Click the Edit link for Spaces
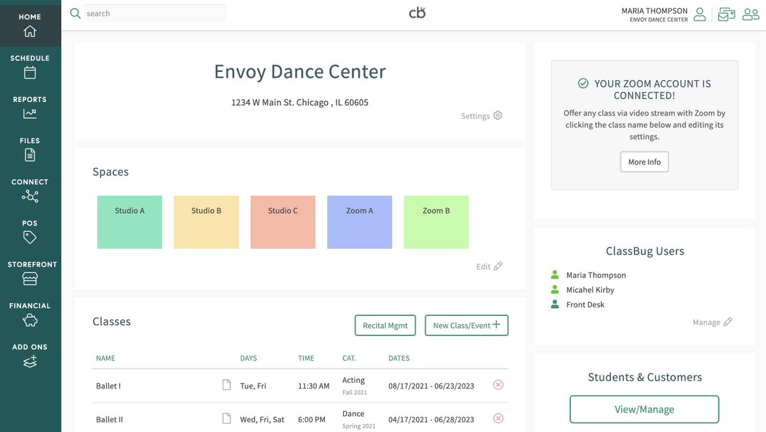The image size is (766, 432). click(x=483, y=266)
